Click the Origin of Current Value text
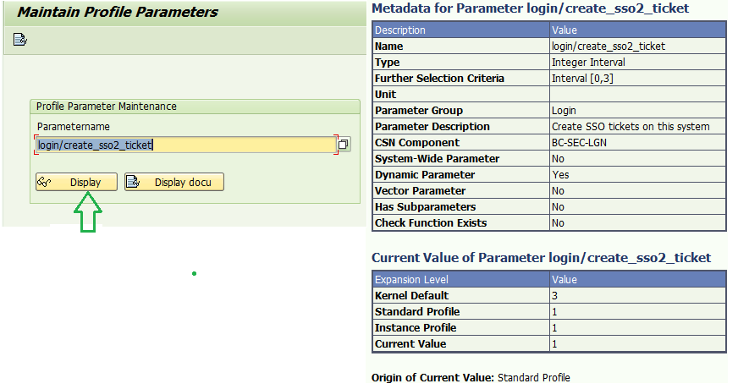 (471, 377)
